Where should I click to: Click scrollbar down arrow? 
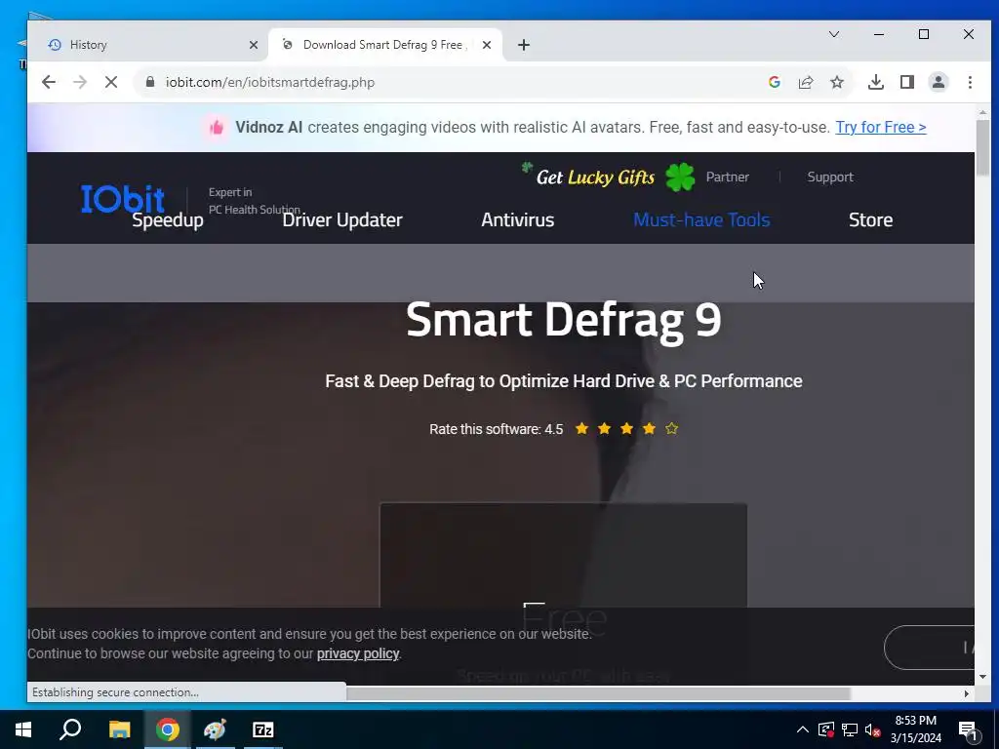983,677
